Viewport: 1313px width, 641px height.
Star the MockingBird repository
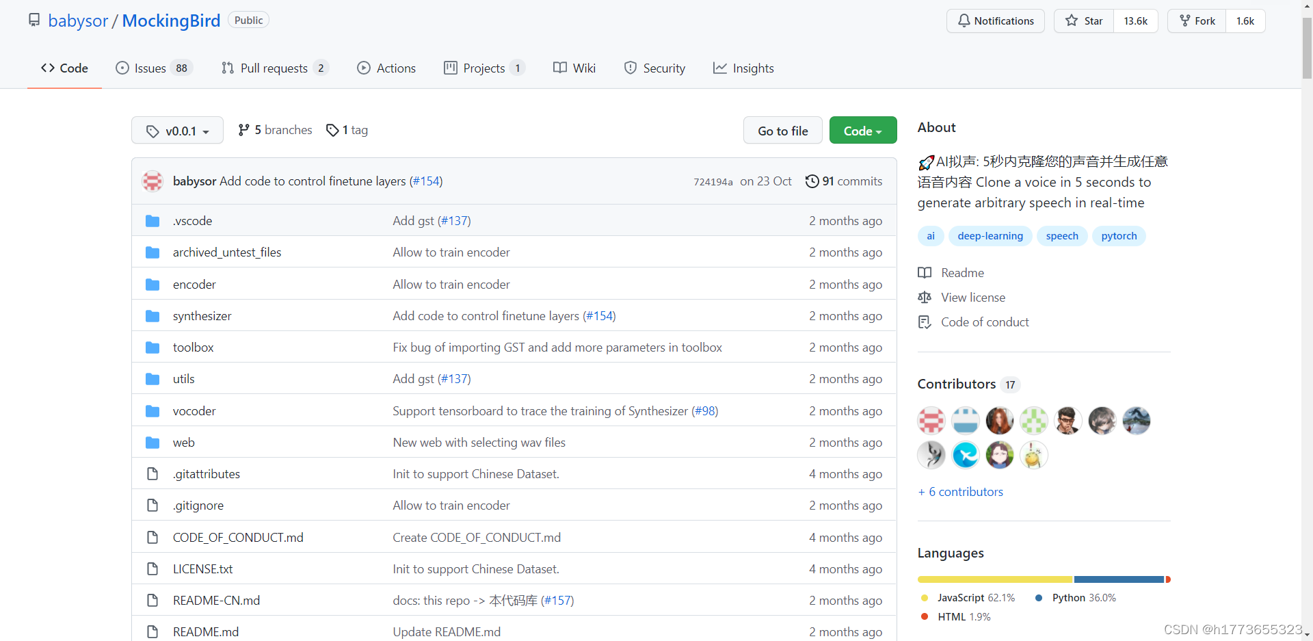[x=1084, y=21]
